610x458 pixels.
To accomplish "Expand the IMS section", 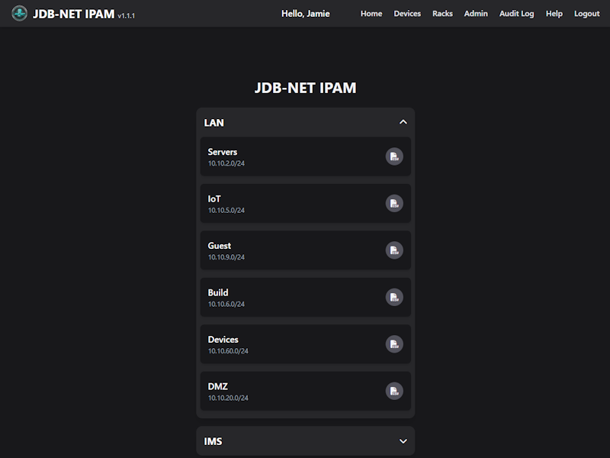I will coord(403,440).
